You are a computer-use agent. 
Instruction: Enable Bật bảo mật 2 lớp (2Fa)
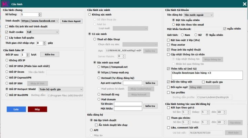click(x=168, y=40)
